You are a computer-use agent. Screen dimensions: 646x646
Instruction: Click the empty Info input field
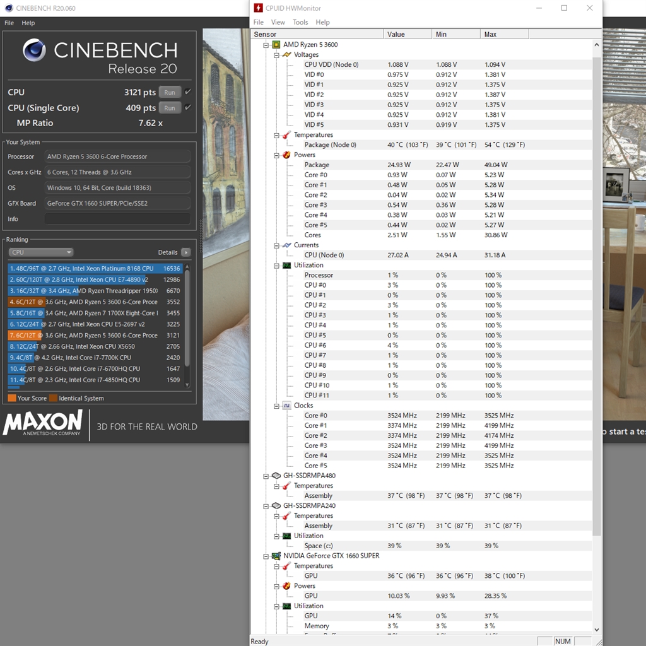pos(117,219)
